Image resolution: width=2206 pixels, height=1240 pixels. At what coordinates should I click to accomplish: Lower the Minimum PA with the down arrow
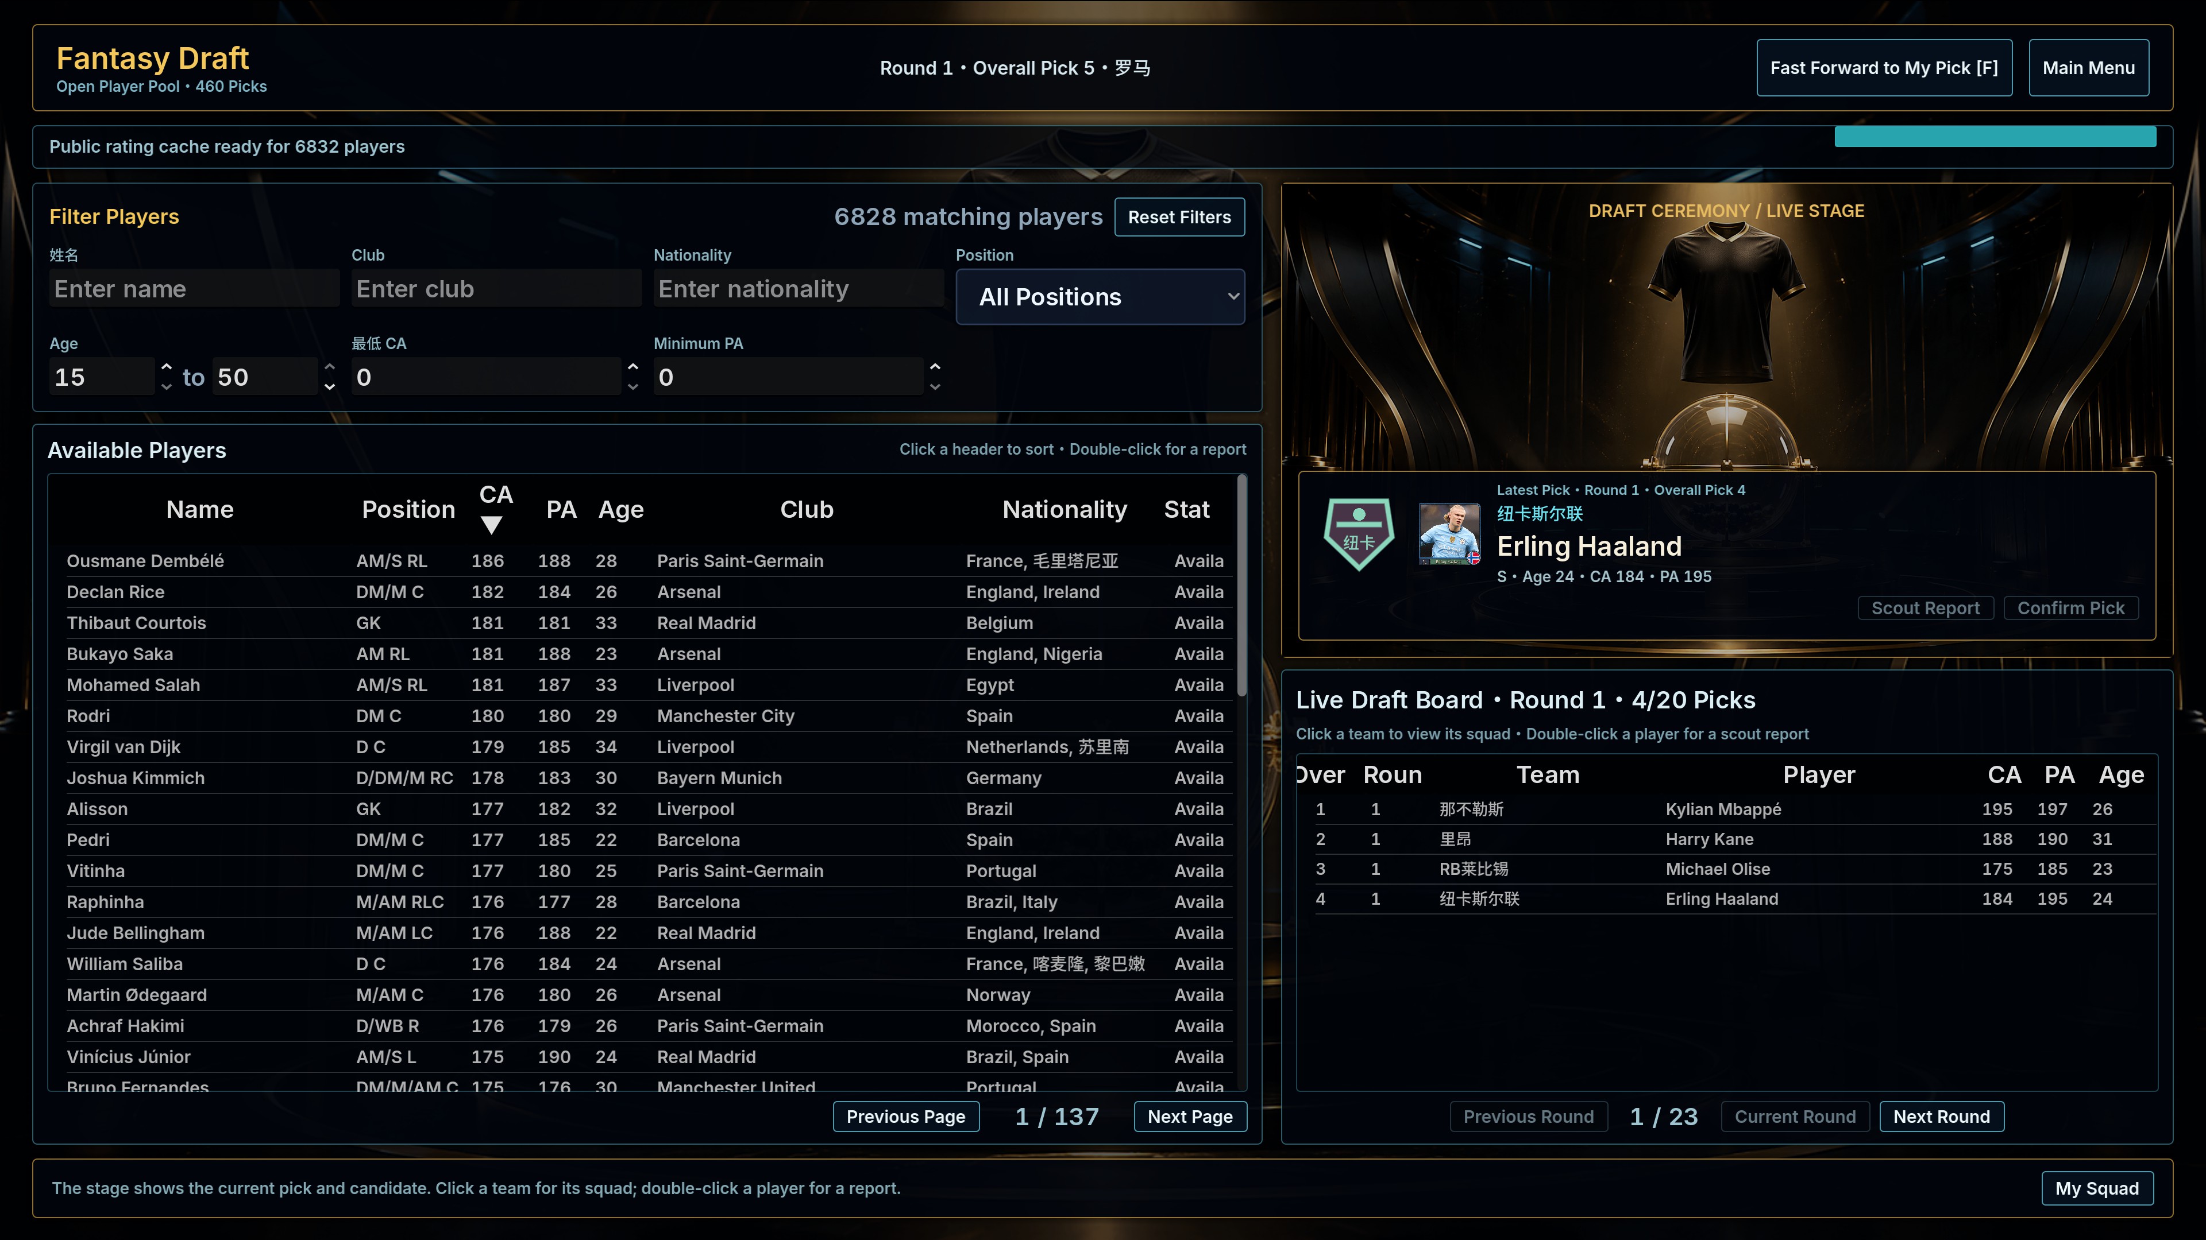tap(935, 387)
